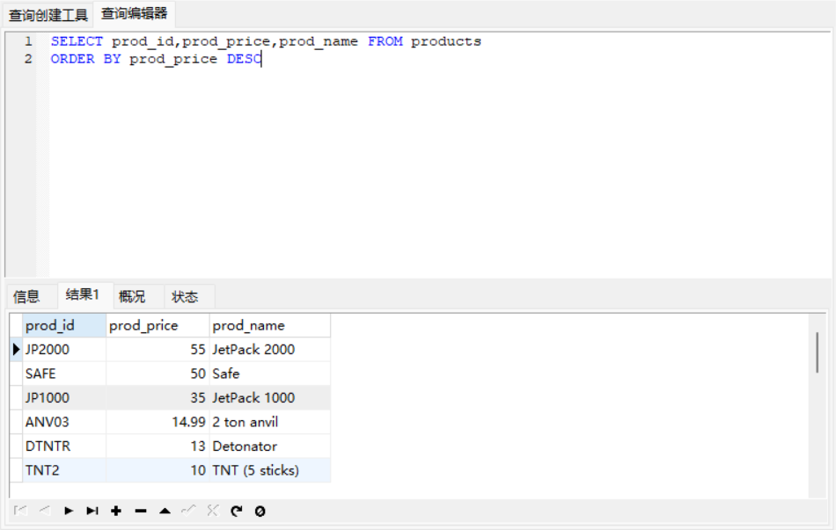Go to the first record

point(20,511)
